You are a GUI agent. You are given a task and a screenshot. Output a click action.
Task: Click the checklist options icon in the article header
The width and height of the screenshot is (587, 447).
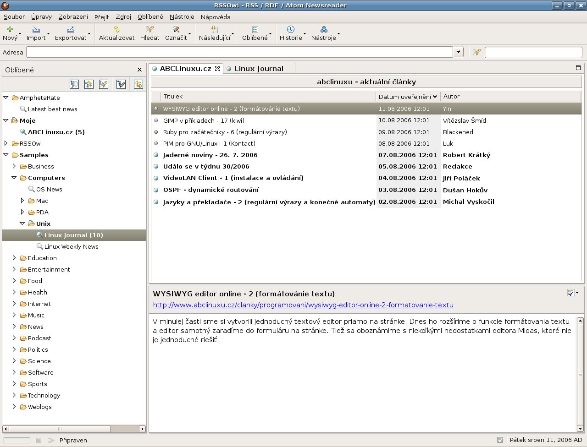click(570, 293)
